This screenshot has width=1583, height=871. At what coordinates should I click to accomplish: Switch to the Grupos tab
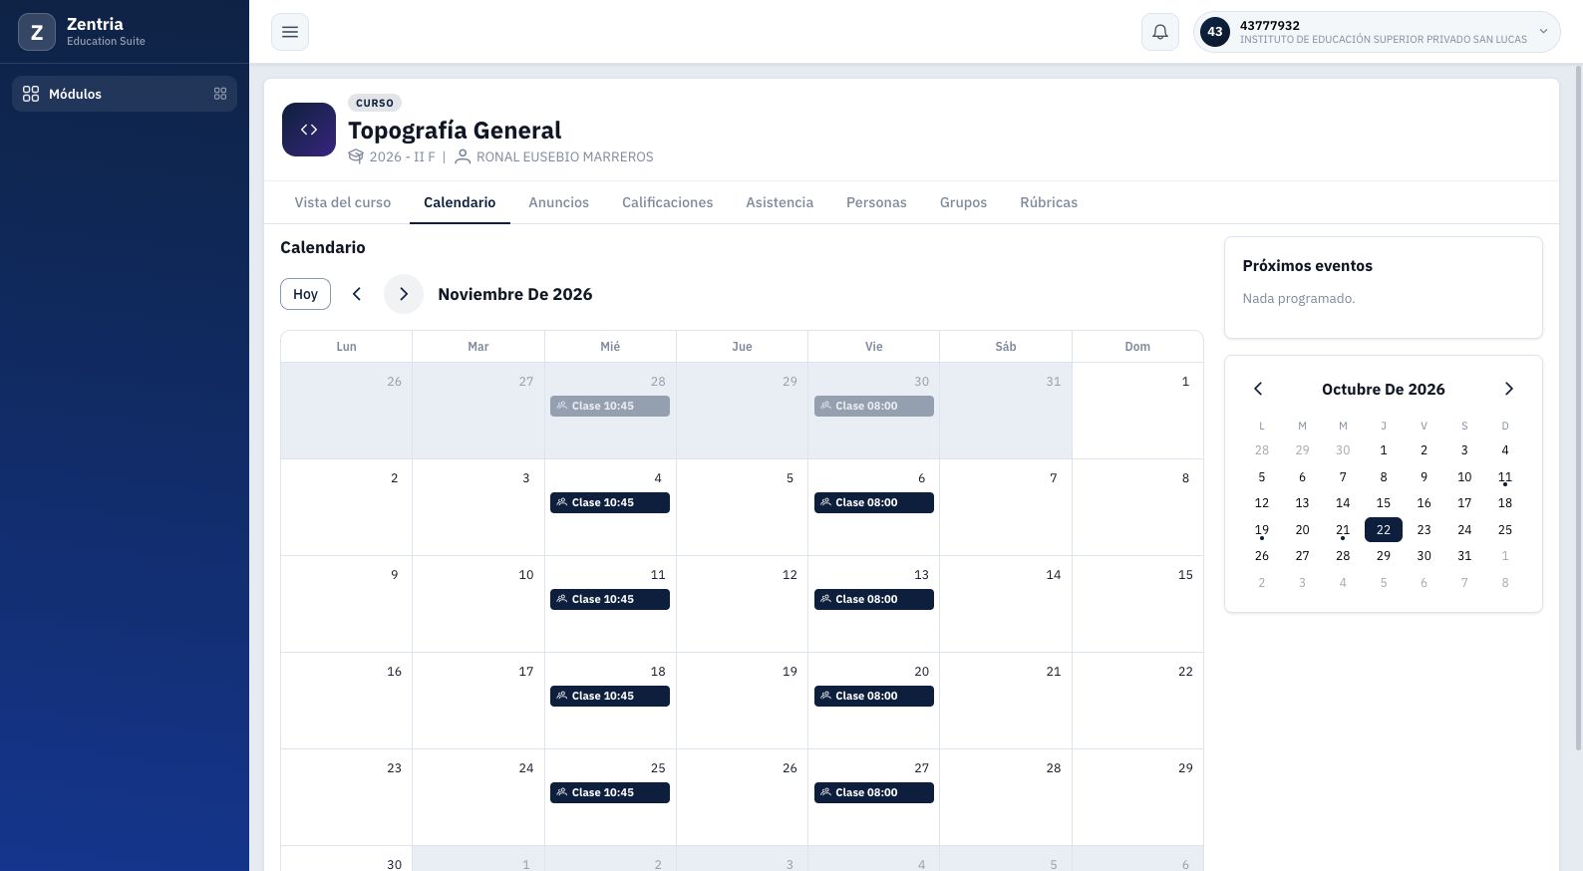point(963,202)
